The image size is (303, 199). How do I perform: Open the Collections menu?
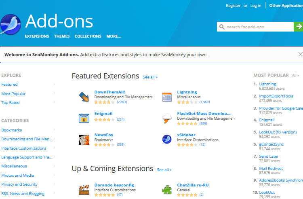88,36
